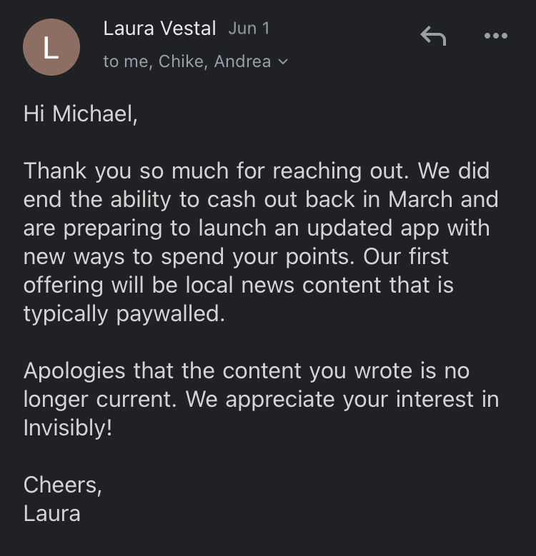Click the "Apologies that the content" paragraph
This screenshot has height=556, width=536.
(262, 399)
